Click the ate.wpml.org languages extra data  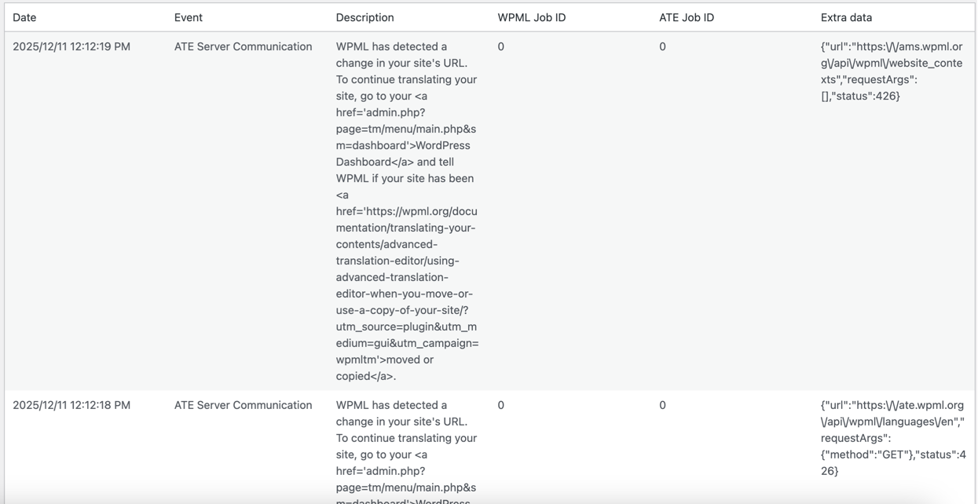(x=892, y=438)
